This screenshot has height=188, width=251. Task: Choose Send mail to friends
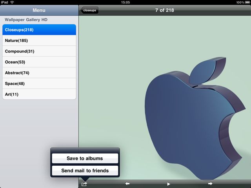[x=85, y=171]
